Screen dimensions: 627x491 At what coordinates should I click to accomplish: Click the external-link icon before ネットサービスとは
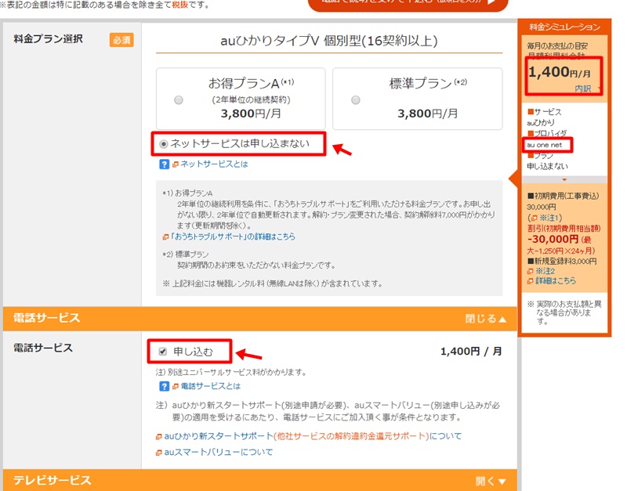tap(175, 164)
